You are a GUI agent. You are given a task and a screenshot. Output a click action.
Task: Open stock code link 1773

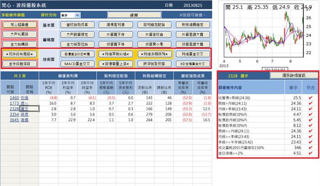pos(14,103)
